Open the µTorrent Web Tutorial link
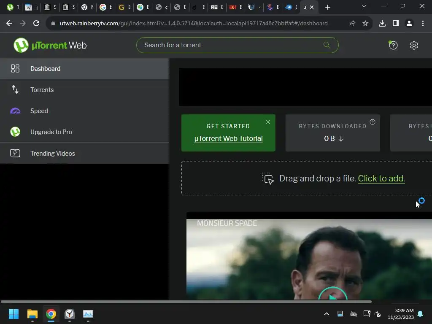 tap(228, 138)
